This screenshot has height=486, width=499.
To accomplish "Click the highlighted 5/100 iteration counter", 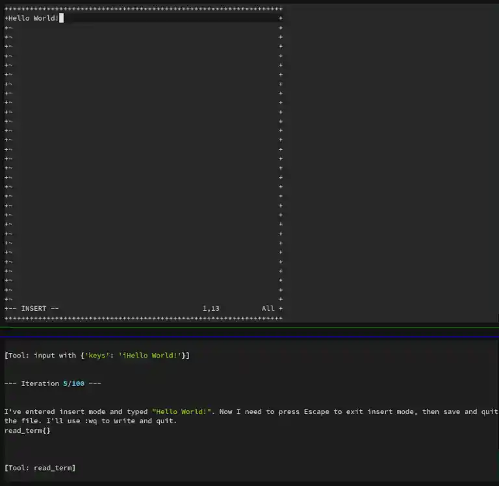I will tap(73, 383).
